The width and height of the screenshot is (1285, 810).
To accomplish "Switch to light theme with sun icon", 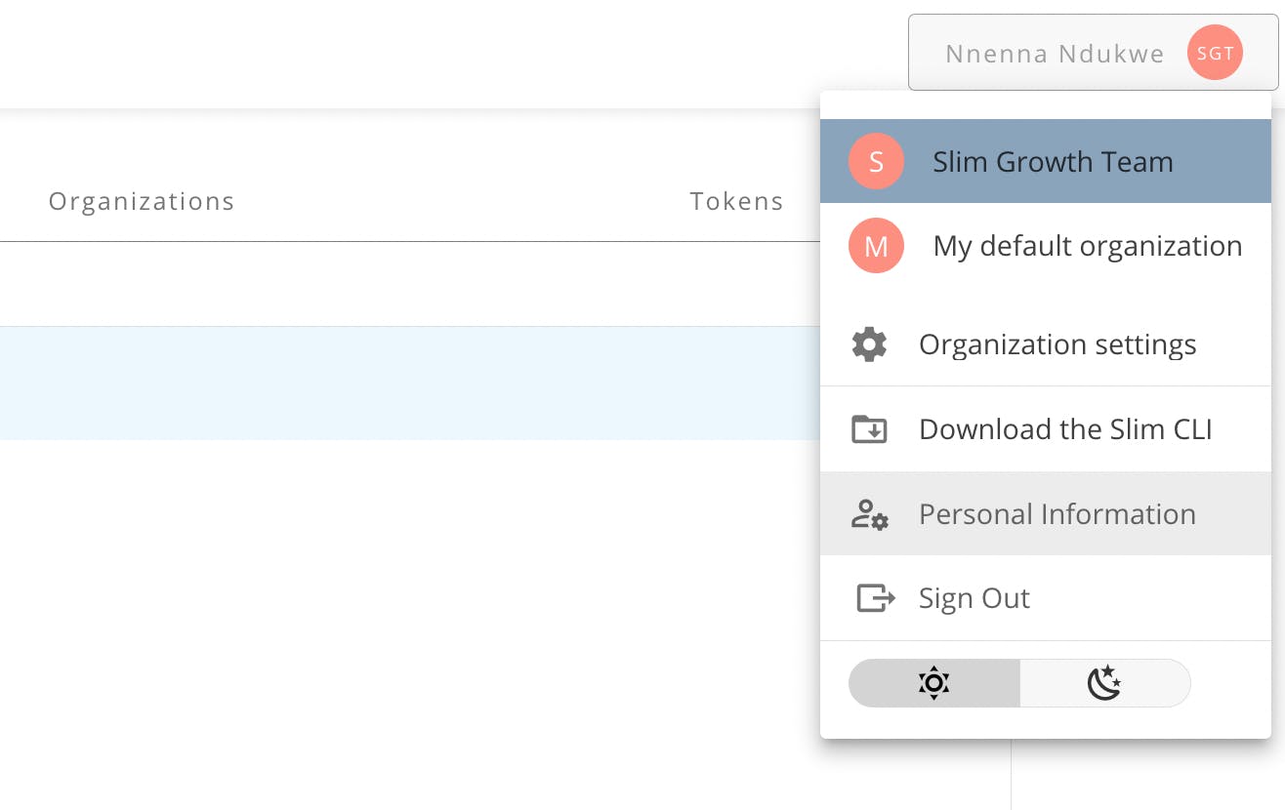I will (x=934, y=683).
